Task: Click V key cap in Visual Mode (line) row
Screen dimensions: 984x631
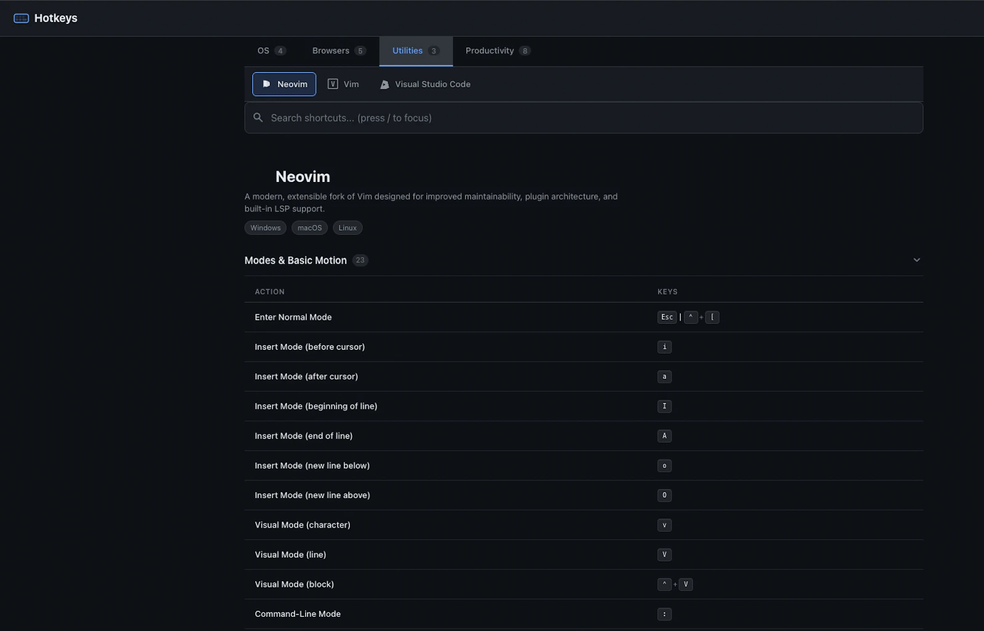Action: click(664, 555)
